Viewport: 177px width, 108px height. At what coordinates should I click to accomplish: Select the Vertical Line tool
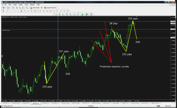coord(11,11)
